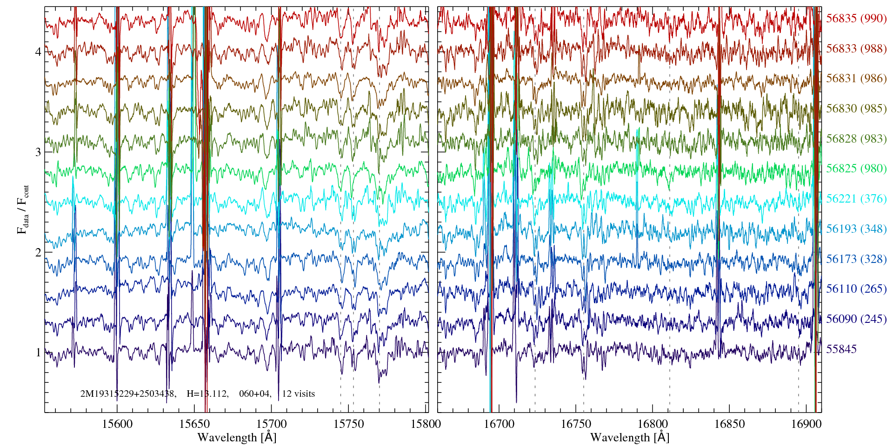Click the cyan 56221 (376) label

pyautogui.click(x=856, y=199)
